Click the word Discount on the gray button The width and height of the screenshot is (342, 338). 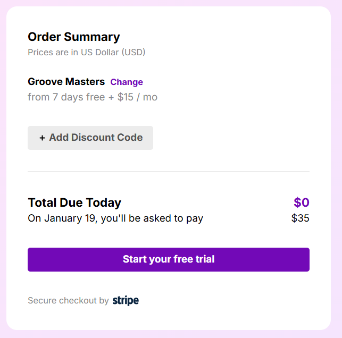coord(93,138)
